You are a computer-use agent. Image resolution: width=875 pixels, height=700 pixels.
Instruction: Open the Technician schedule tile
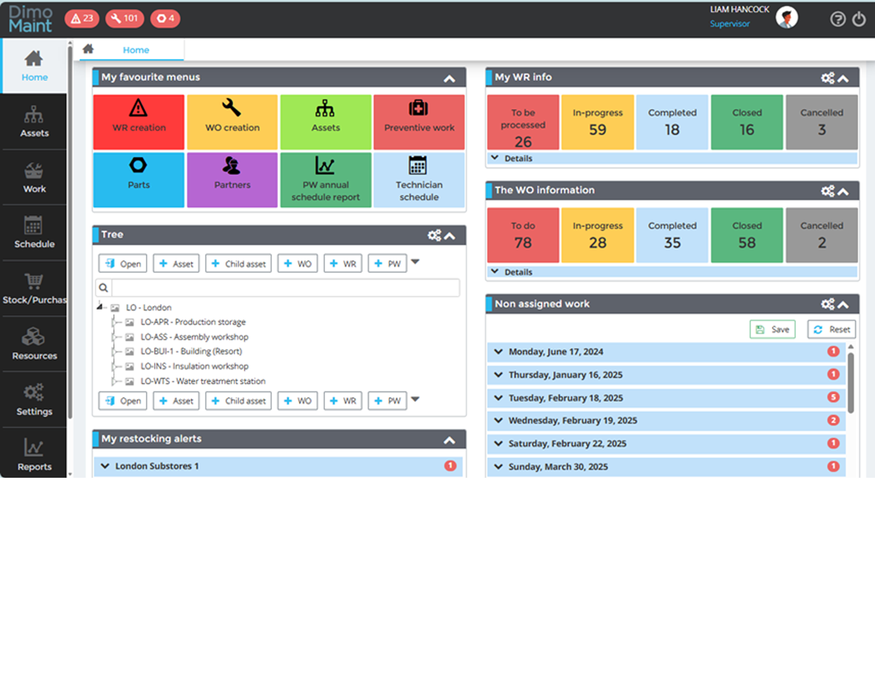coord(419,180)
